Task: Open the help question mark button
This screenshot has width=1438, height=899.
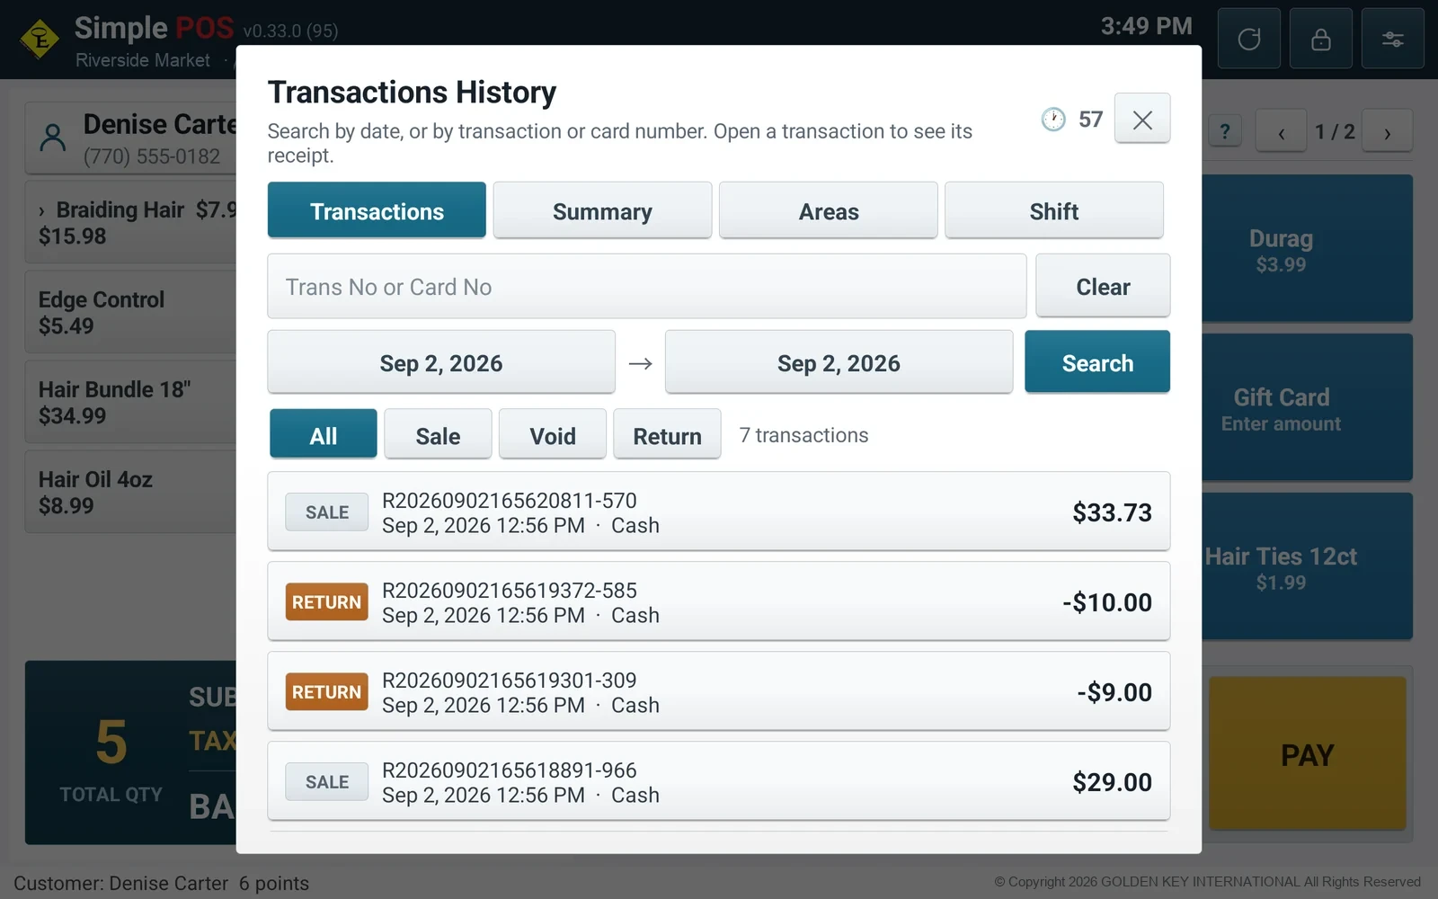Action: point(1225,132)
